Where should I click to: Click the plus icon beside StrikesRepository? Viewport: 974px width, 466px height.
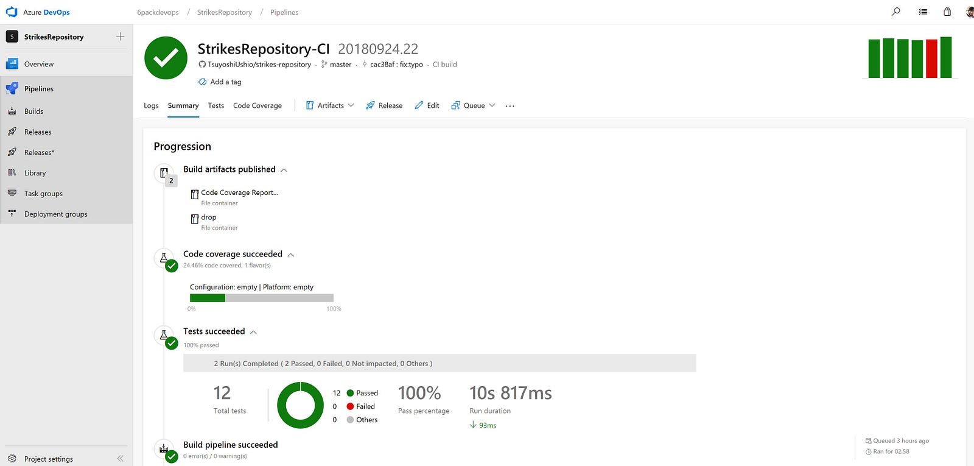120,37
